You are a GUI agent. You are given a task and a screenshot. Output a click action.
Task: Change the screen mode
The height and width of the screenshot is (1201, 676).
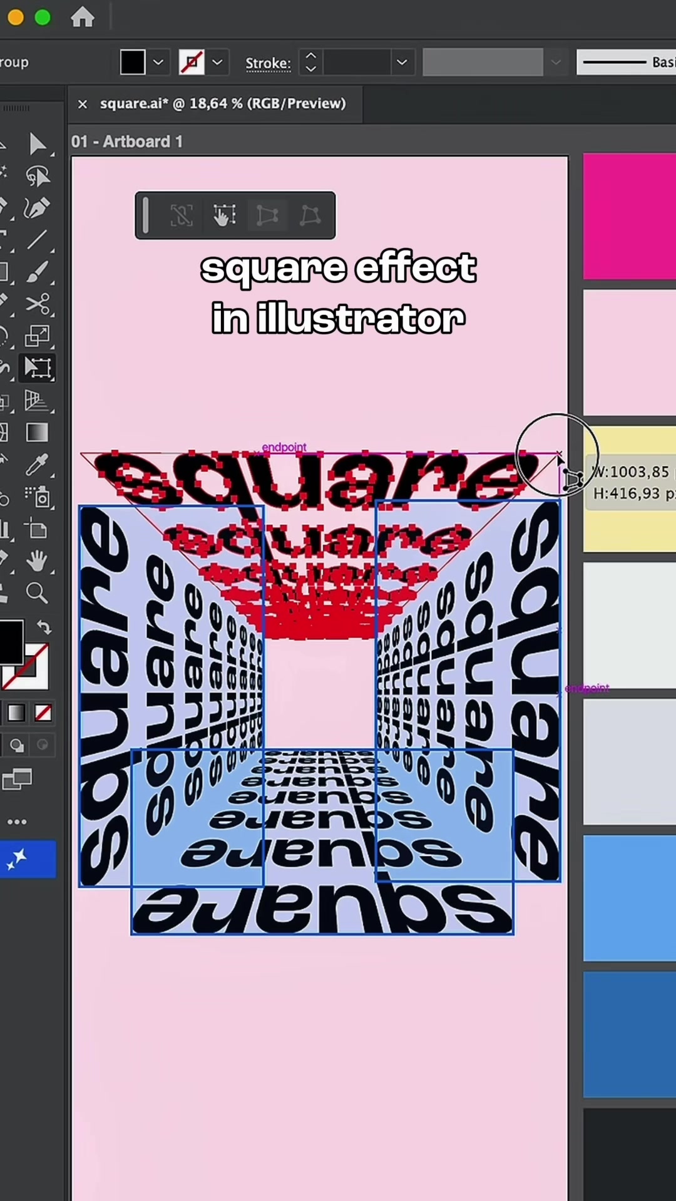coord(17,780)
